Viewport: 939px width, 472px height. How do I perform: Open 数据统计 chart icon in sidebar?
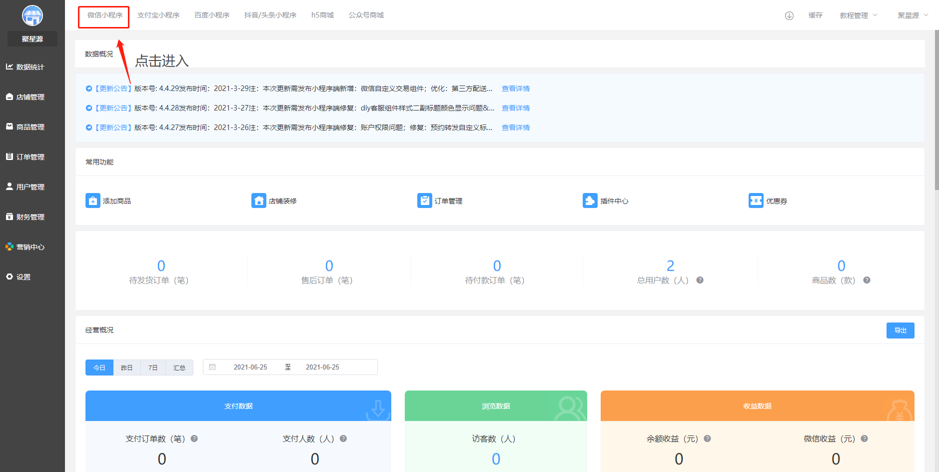9,66
